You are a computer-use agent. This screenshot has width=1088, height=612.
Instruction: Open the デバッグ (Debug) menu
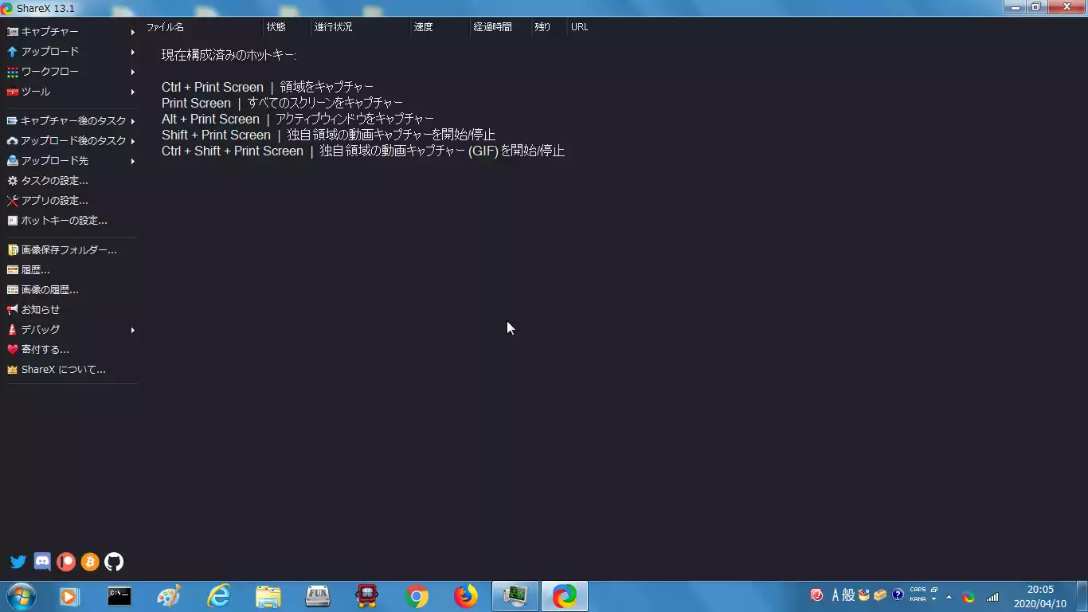(71, 330)
